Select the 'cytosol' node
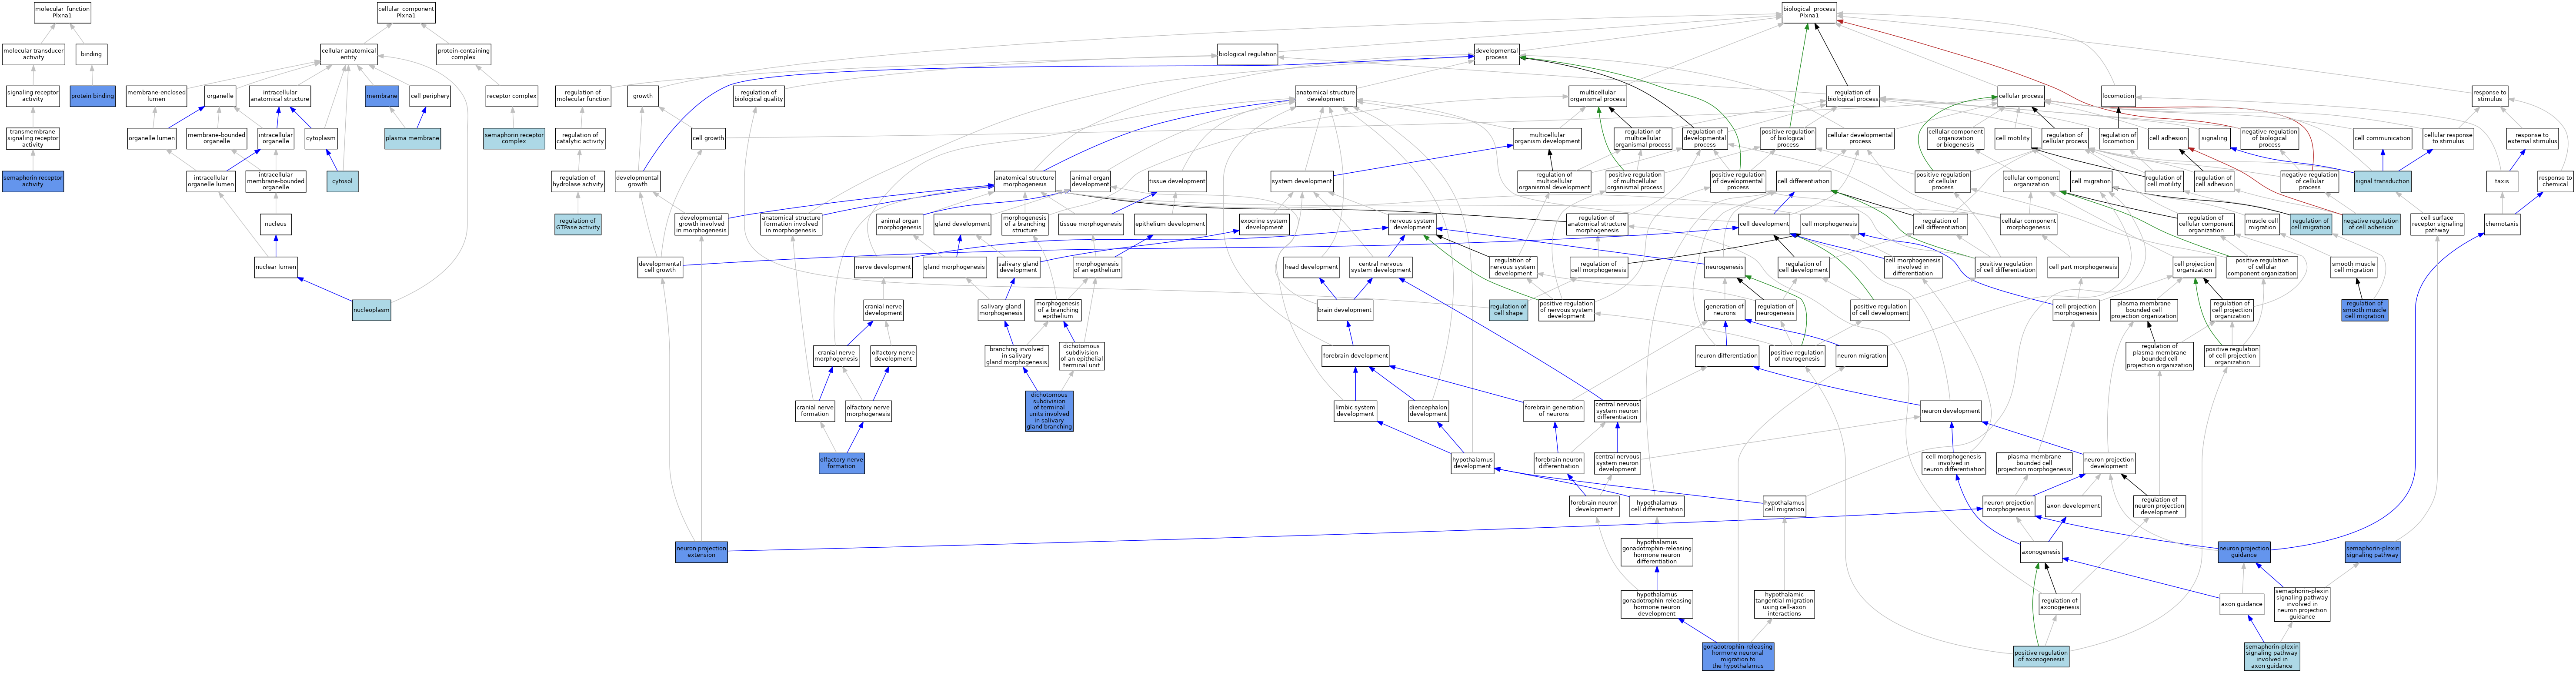The width and height of the screenshot is (2576, 673). click(342, 181)
